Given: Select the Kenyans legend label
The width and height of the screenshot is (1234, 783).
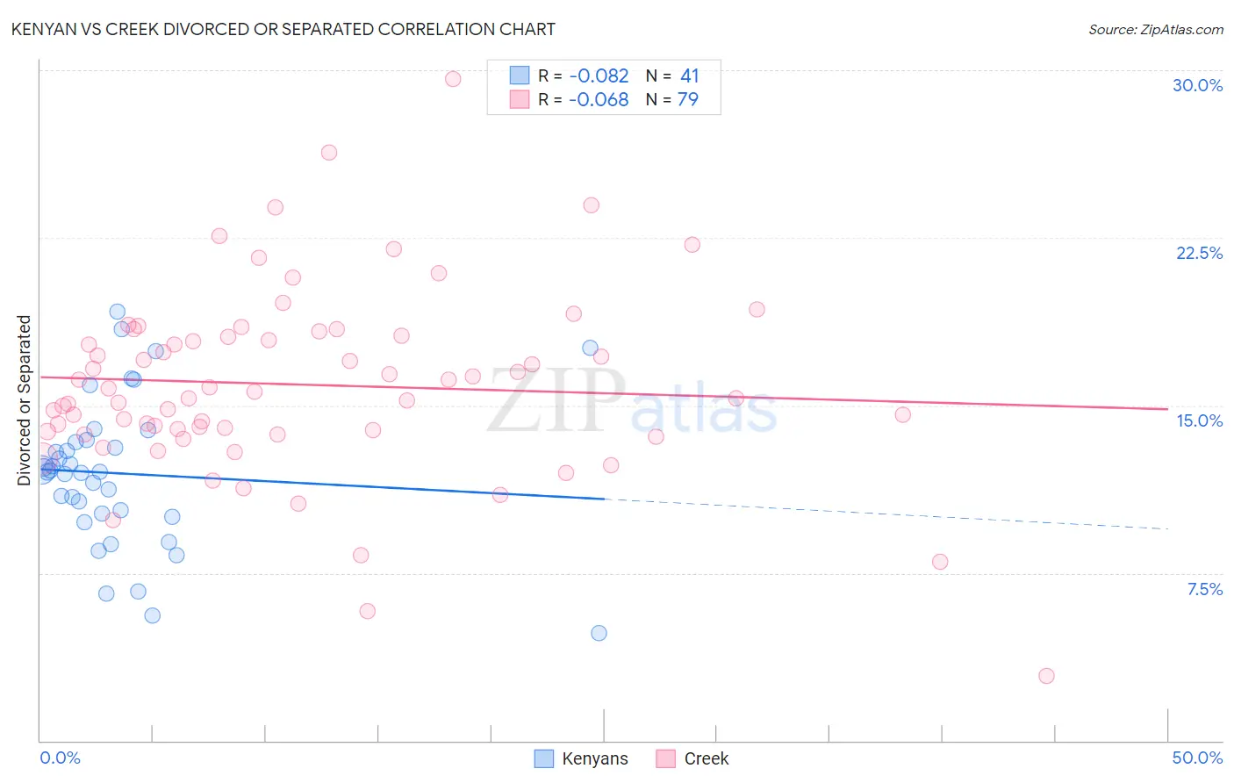Looking at the screenshot, I should [x=595, y=758].
